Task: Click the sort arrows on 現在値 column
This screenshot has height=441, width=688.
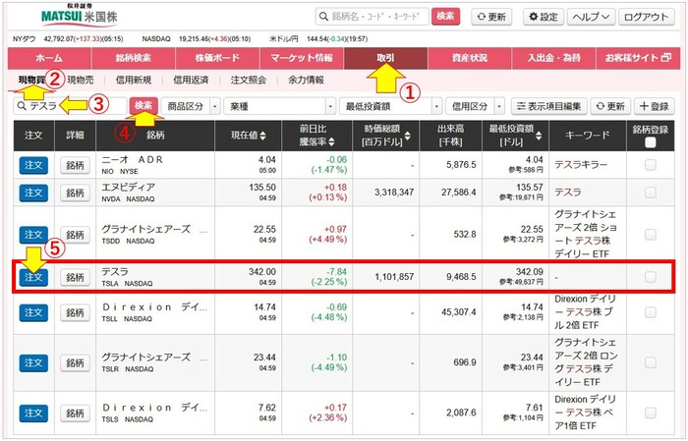Action: pos(262,136)
